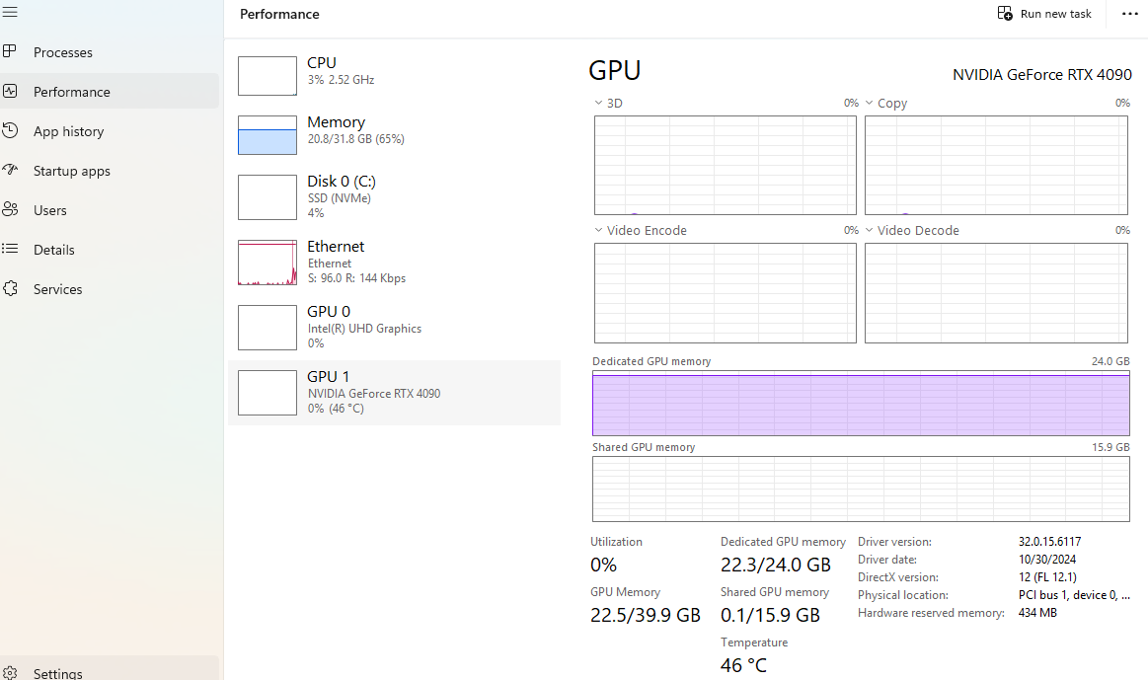Click the Ethernet S: 96.0 R: 144 Kbps text
Viewport: 1148px width, 680px height.
(x=355, y=278)
